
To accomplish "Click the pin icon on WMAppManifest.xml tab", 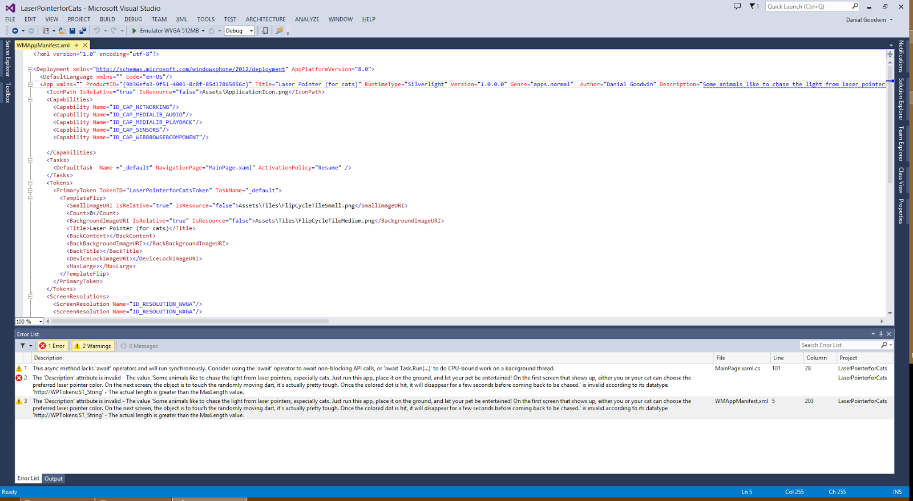I will [76, 45].
